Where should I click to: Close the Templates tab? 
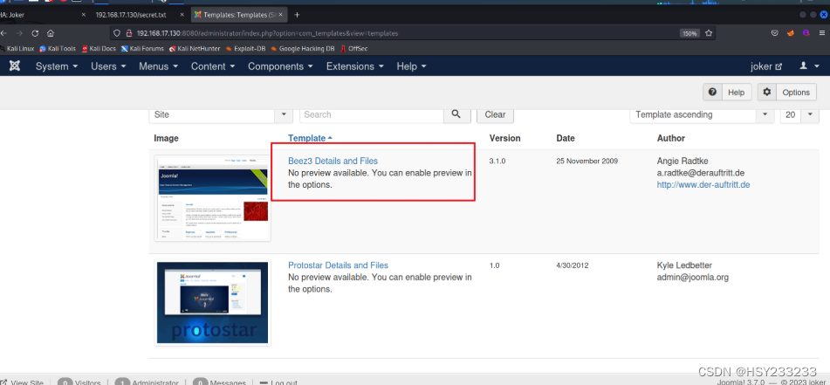(x=282, y=15)
